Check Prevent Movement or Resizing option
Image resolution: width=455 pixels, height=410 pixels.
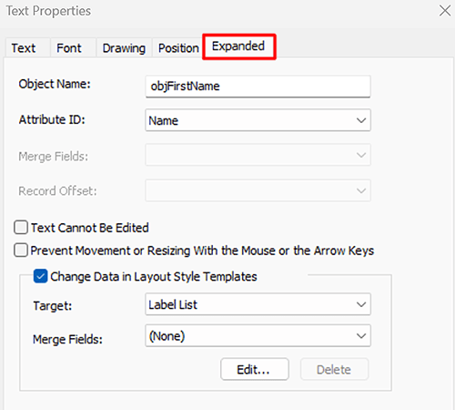tap(21, 251)
